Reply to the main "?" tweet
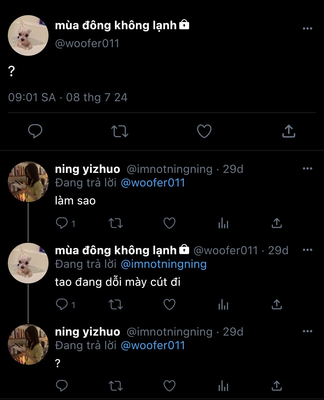This screenshot has height=400, width=324. tap(35, 131)
